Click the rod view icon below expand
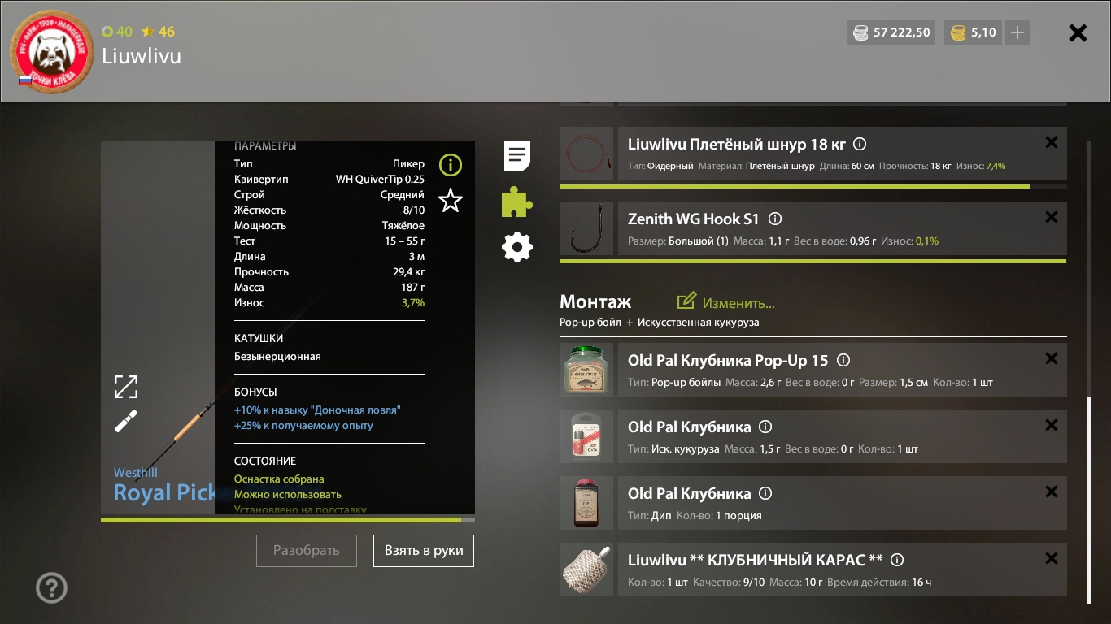The height and width of the screenshot is (624, 1111). tap(126, 421)
